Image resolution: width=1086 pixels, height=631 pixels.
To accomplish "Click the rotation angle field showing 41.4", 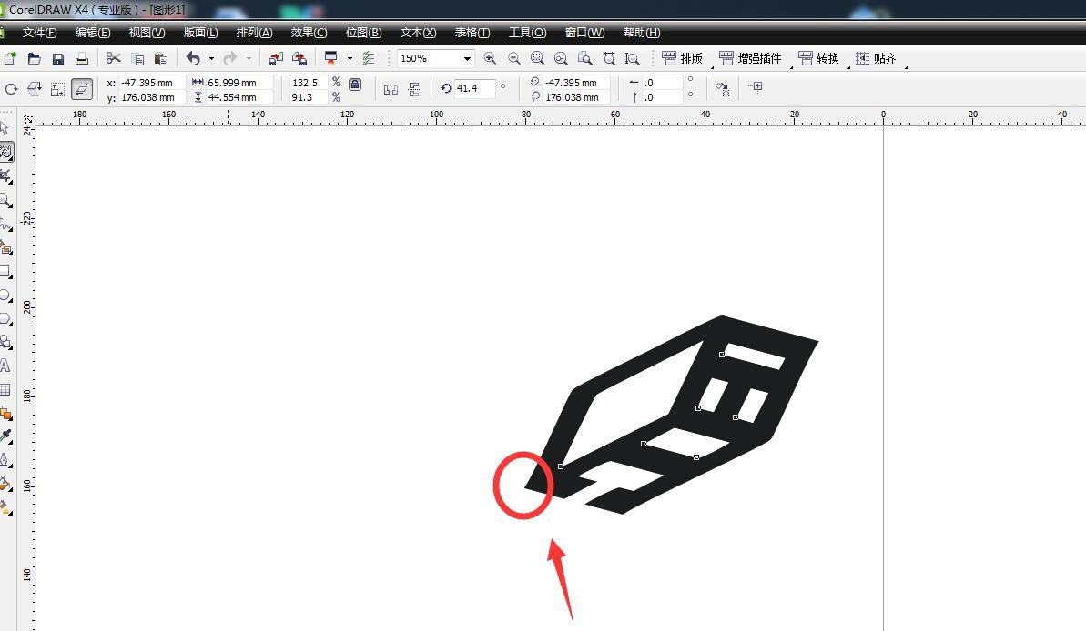I will tap(473, 88).
